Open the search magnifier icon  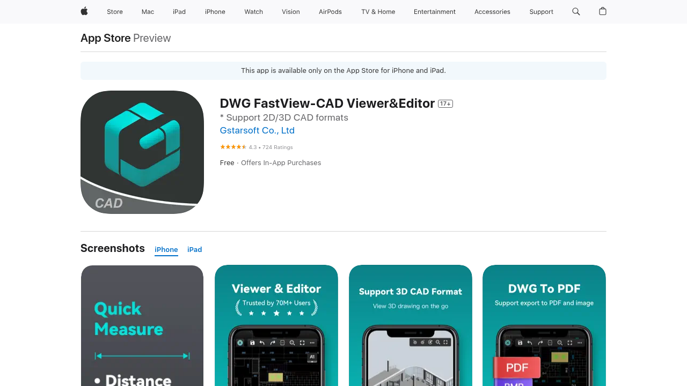[x=576, y=11]
